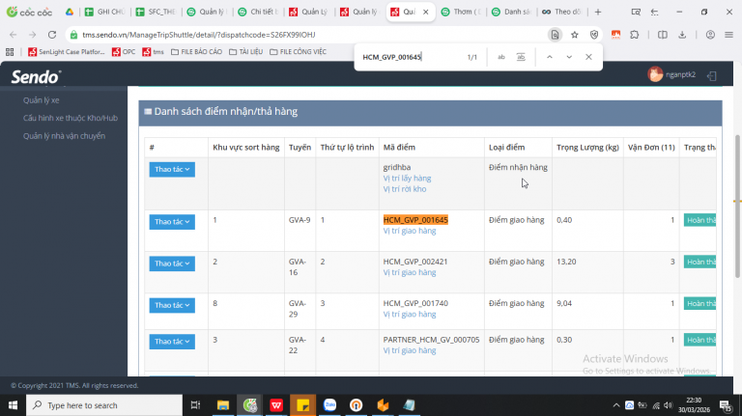Switch to GHI CHÚ browser tab
The width and height of the screenshot is (742, 416).
[x=104, y=12]
